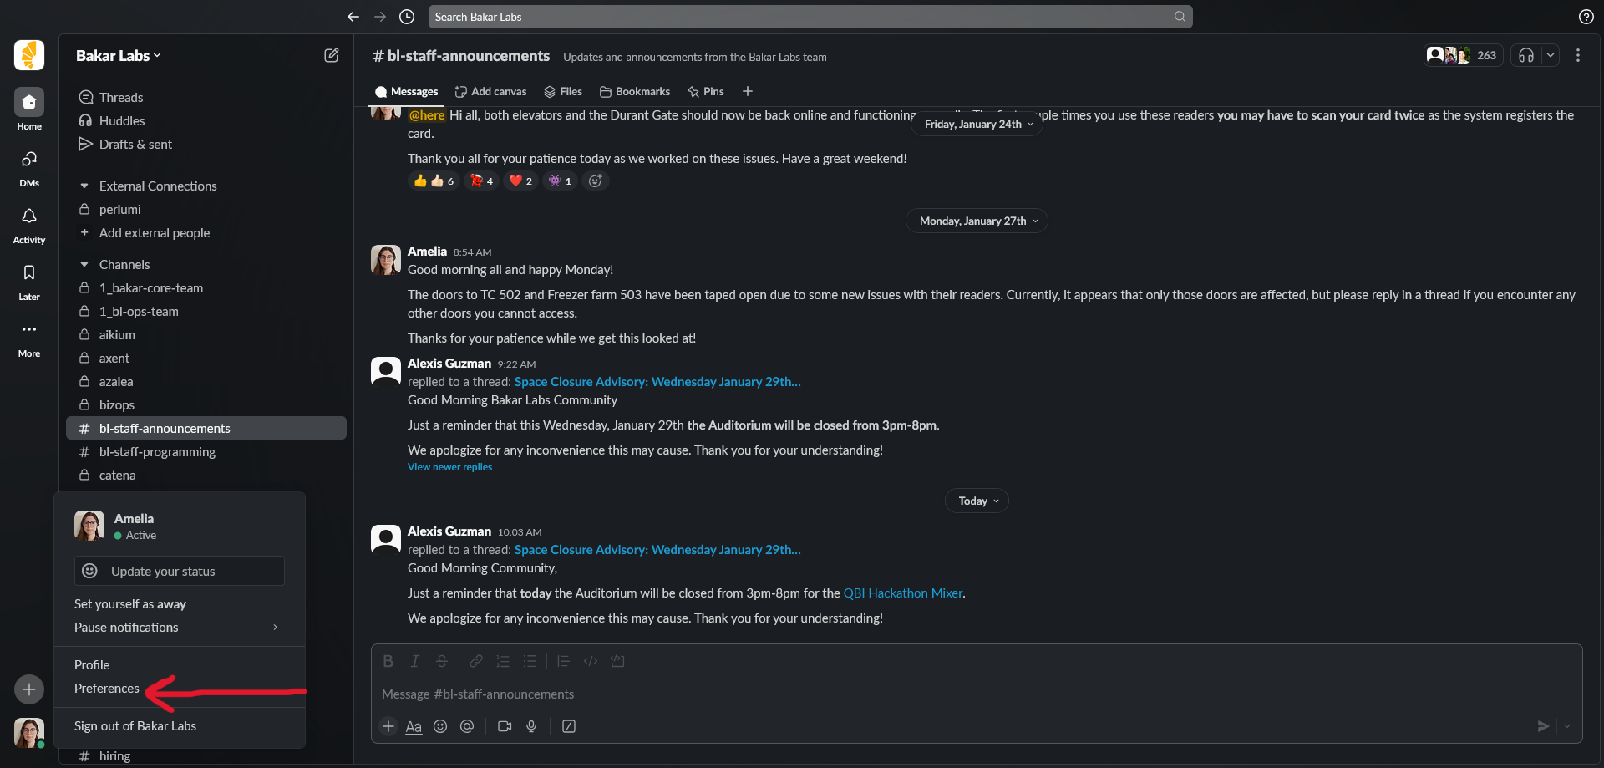
Task: Open the More ellipsis menu
Action: (29, 338)
